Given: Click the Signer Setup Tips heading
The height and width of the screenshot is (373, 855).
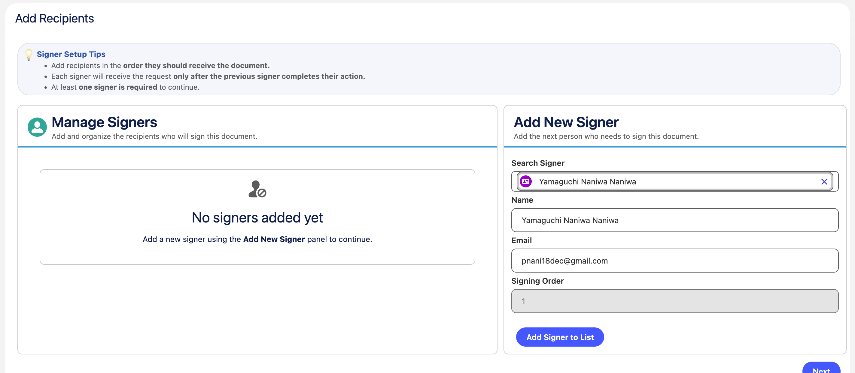Looking at the screenshot, I should [71, 54].
